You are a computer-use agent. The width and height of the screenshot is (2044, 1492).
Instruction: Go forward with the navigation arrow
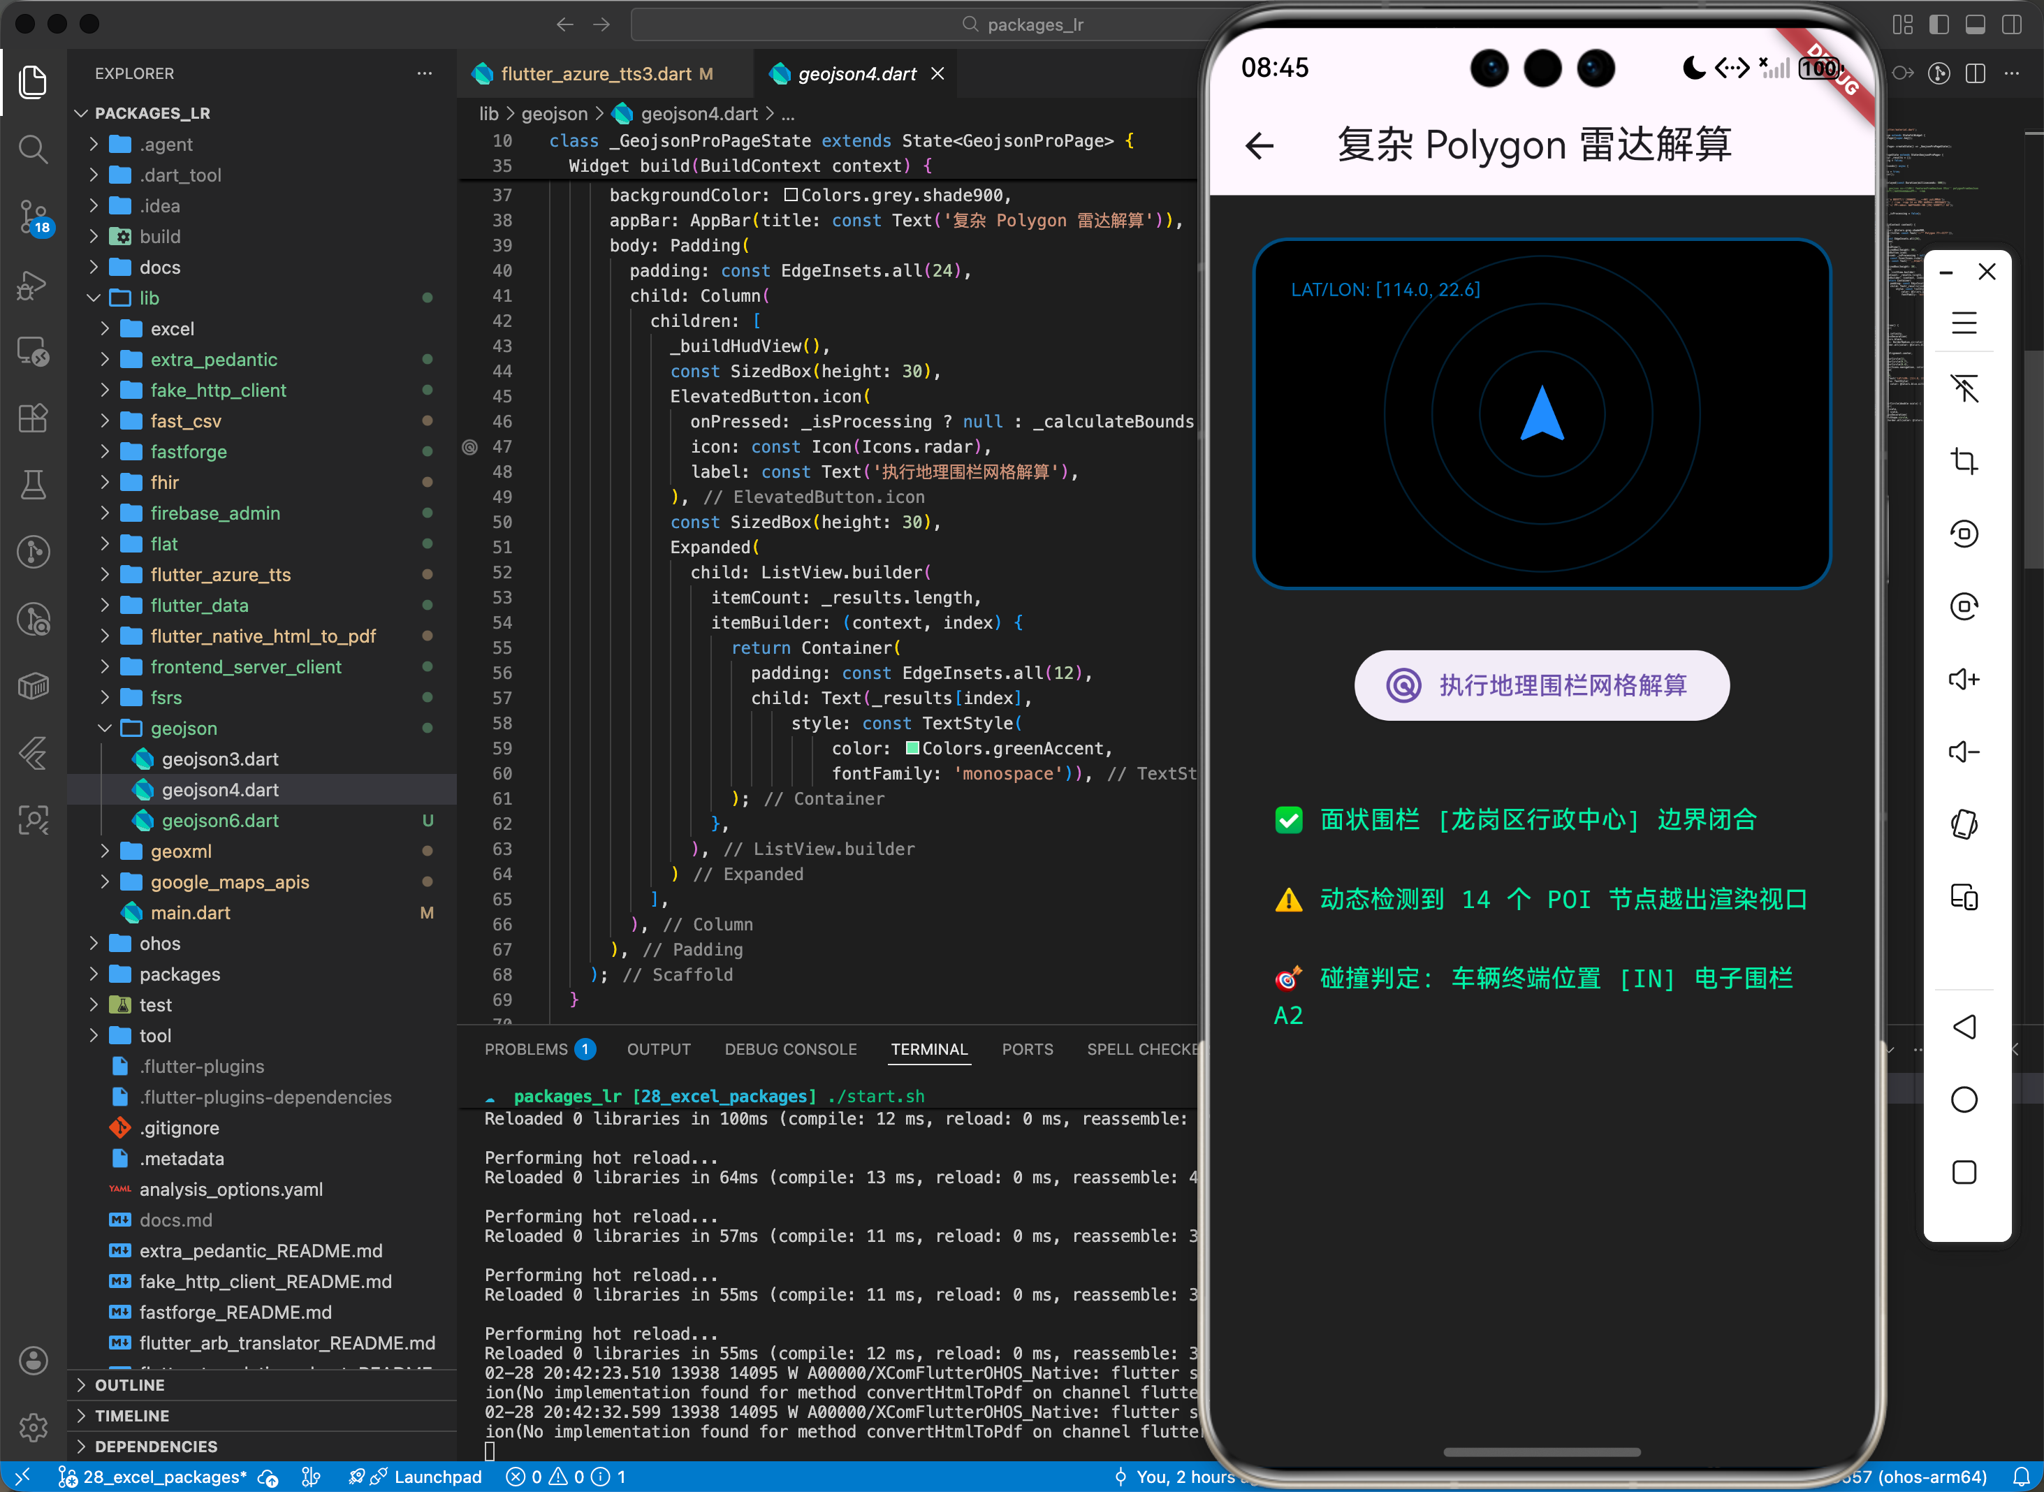601,24
